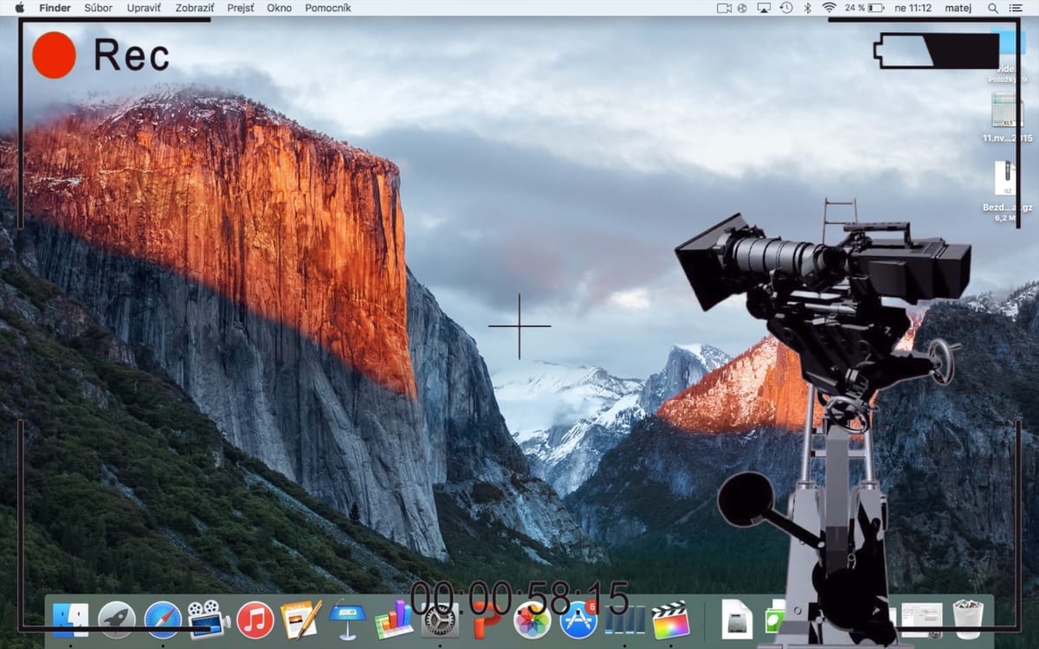This screenshot has height=649, width=1039.
Task: Launch iTunes music app from Dock
Action: pyautogui.click(x=255, y=620)
